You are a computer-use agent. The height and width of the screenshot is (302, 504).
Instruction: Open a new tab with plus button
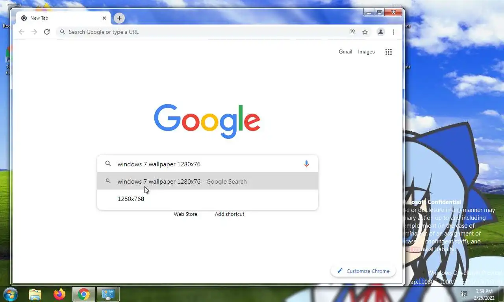119,18
